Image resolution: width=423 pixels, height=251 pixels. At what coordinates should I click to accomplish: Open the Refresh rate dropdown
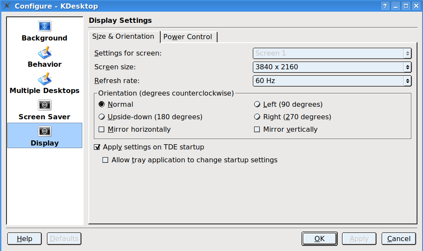[x=332, y=81]
